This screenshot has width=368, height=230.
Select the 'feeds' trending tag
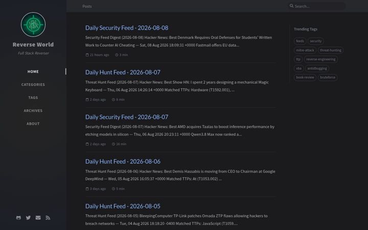[x=300, y=41]
